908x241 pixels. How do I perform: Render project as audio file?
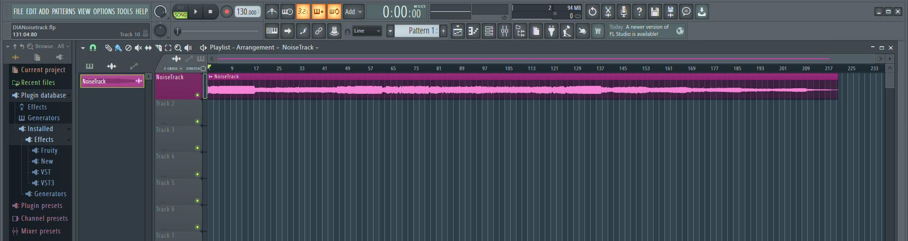pyautogui.click(x=671, y=11)
